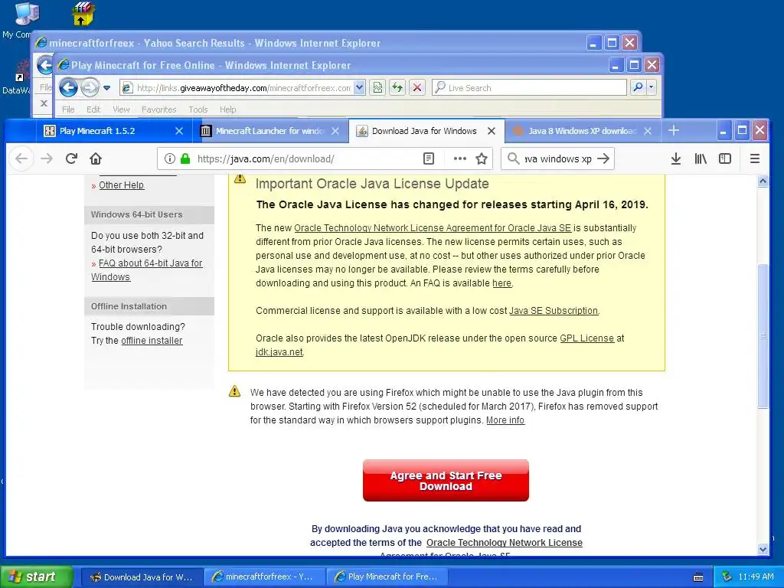Open Firefox page actions menu
Viewport: 784px width, 588px height.
pyautogui.click(x=459, y=158)
